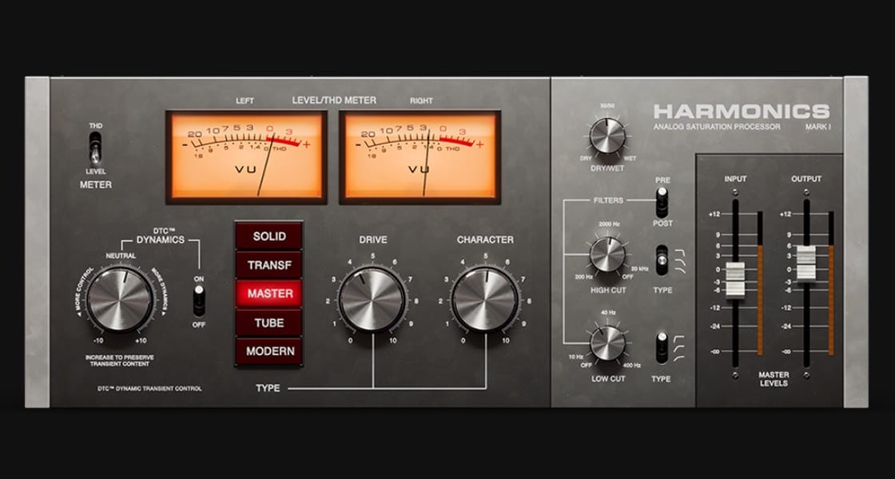Click the 'MASTER LEVELS' label
This screenshot has height=479, width=895.
click(x=774, y=379)
